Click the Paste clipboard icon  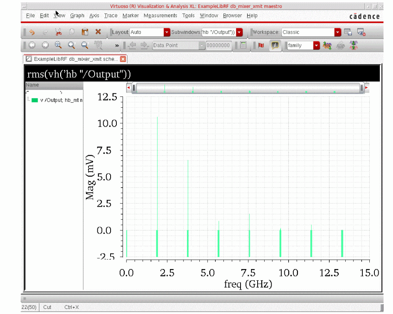click(x=85, y=32)
